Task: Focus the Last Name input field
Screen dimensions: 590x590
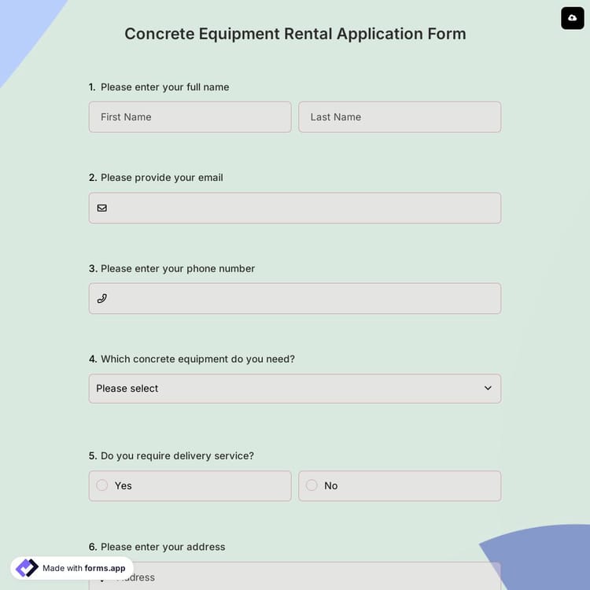Action: click(x=400, y=117)
